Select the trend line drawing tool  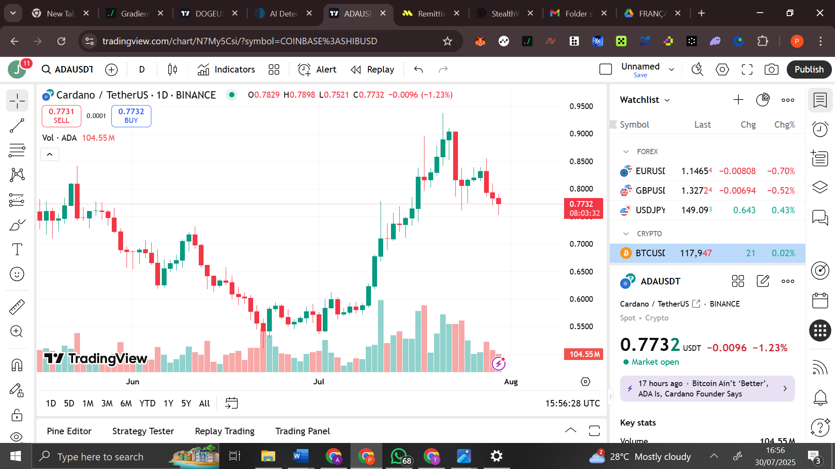coord(17,126)
